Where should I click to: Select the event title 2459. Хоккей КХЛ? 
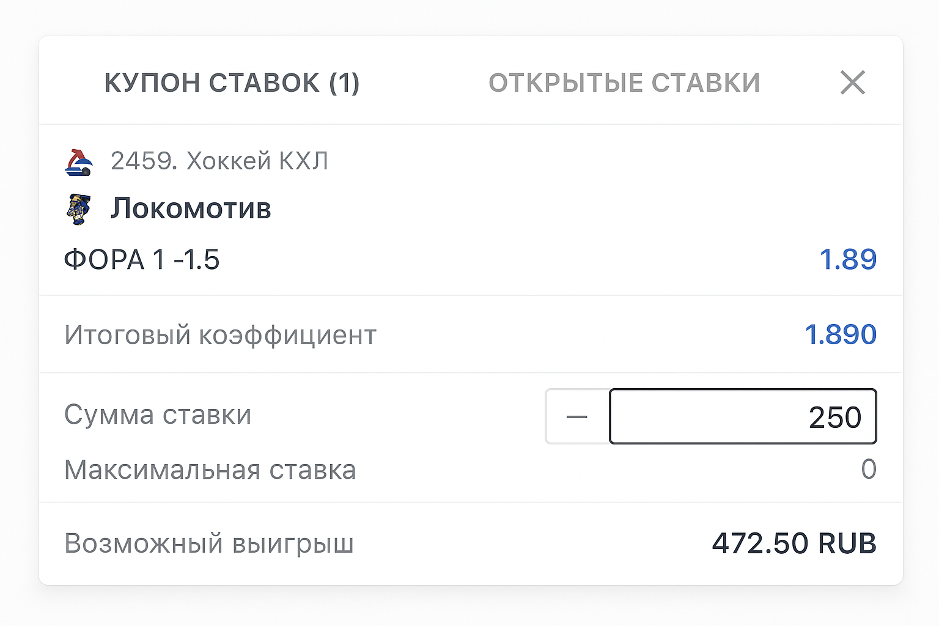pos(219,161)
